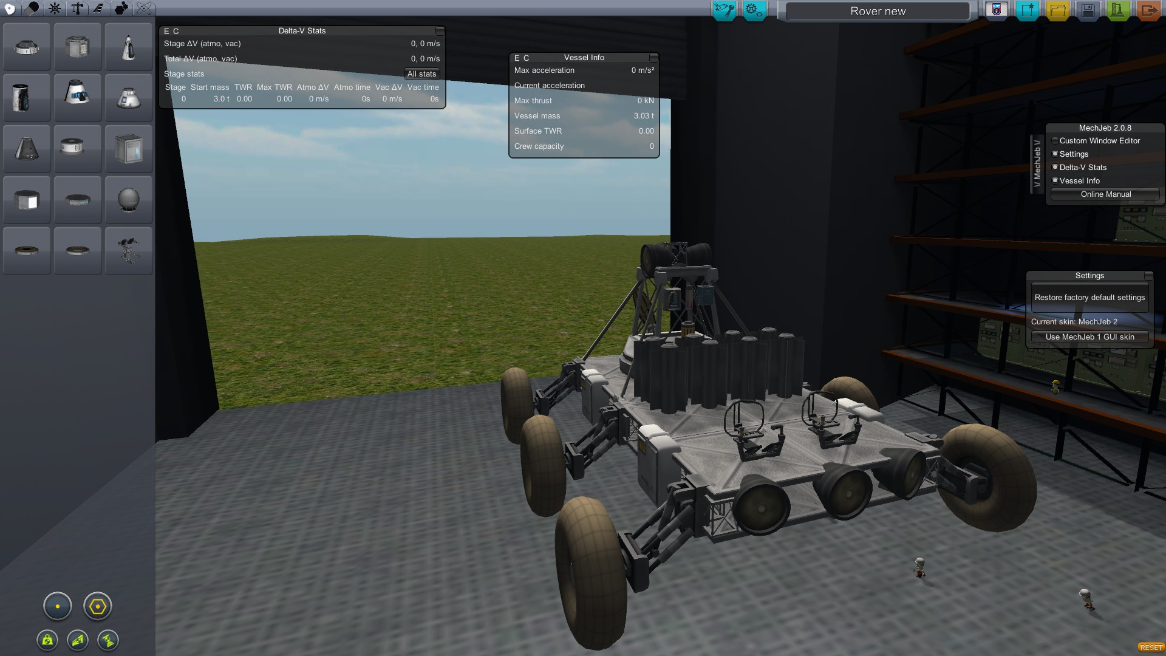Click the Rover new vessel name field
This screenshot has width=1166, height=656.
point(878,11)
